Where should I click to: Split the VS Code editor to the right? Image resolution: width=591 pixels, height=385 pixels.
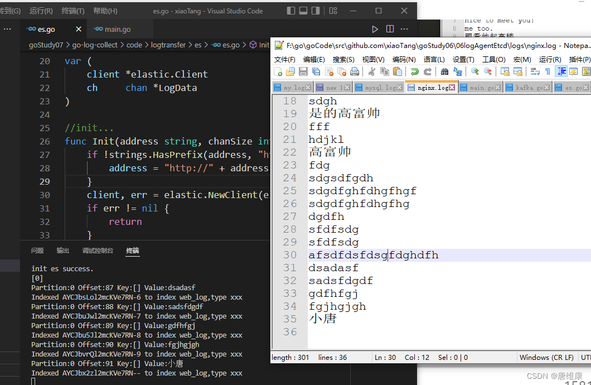[390, 29]
